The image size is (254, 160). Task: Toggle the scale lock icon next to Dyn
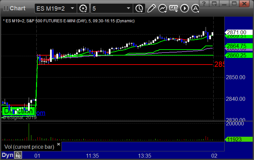coord(18,155)
